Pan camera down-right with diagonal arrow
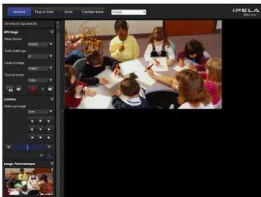Image resolution: width=261 pixels, height=197 pixels. pos(49,138)
